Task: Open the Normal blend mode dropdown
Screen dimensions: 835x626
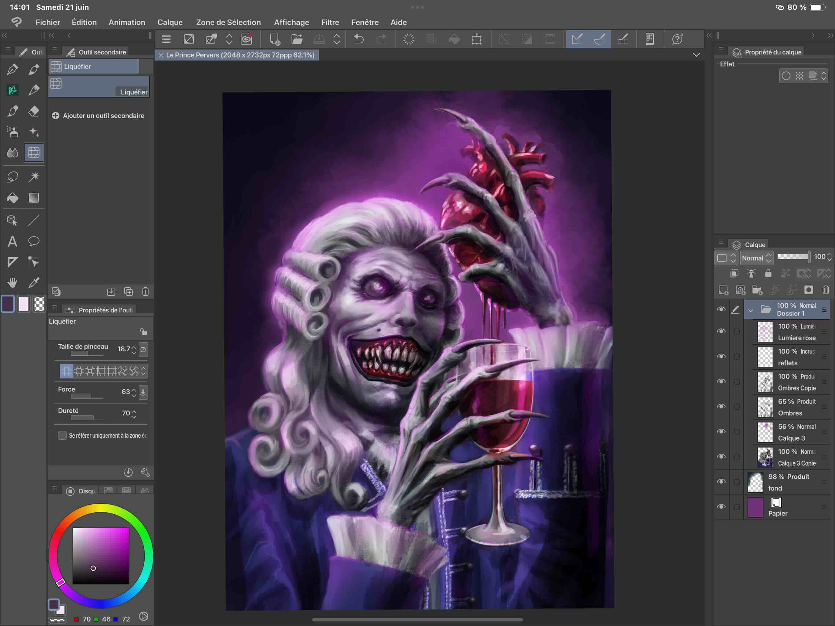Action: coord(756,258)
